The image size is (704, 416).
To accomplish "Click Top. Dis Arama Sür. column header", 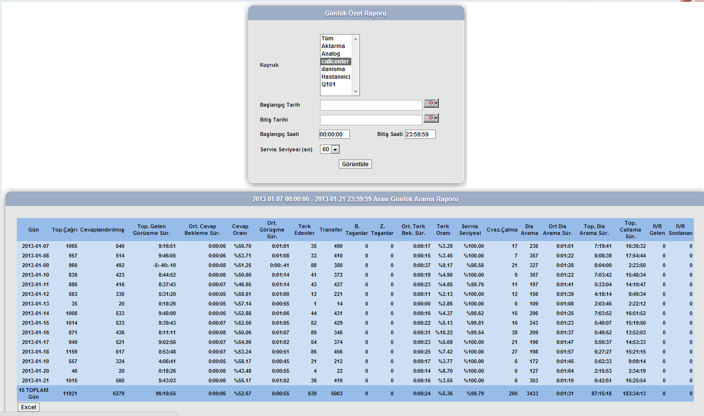I will (x=594, y=230).
